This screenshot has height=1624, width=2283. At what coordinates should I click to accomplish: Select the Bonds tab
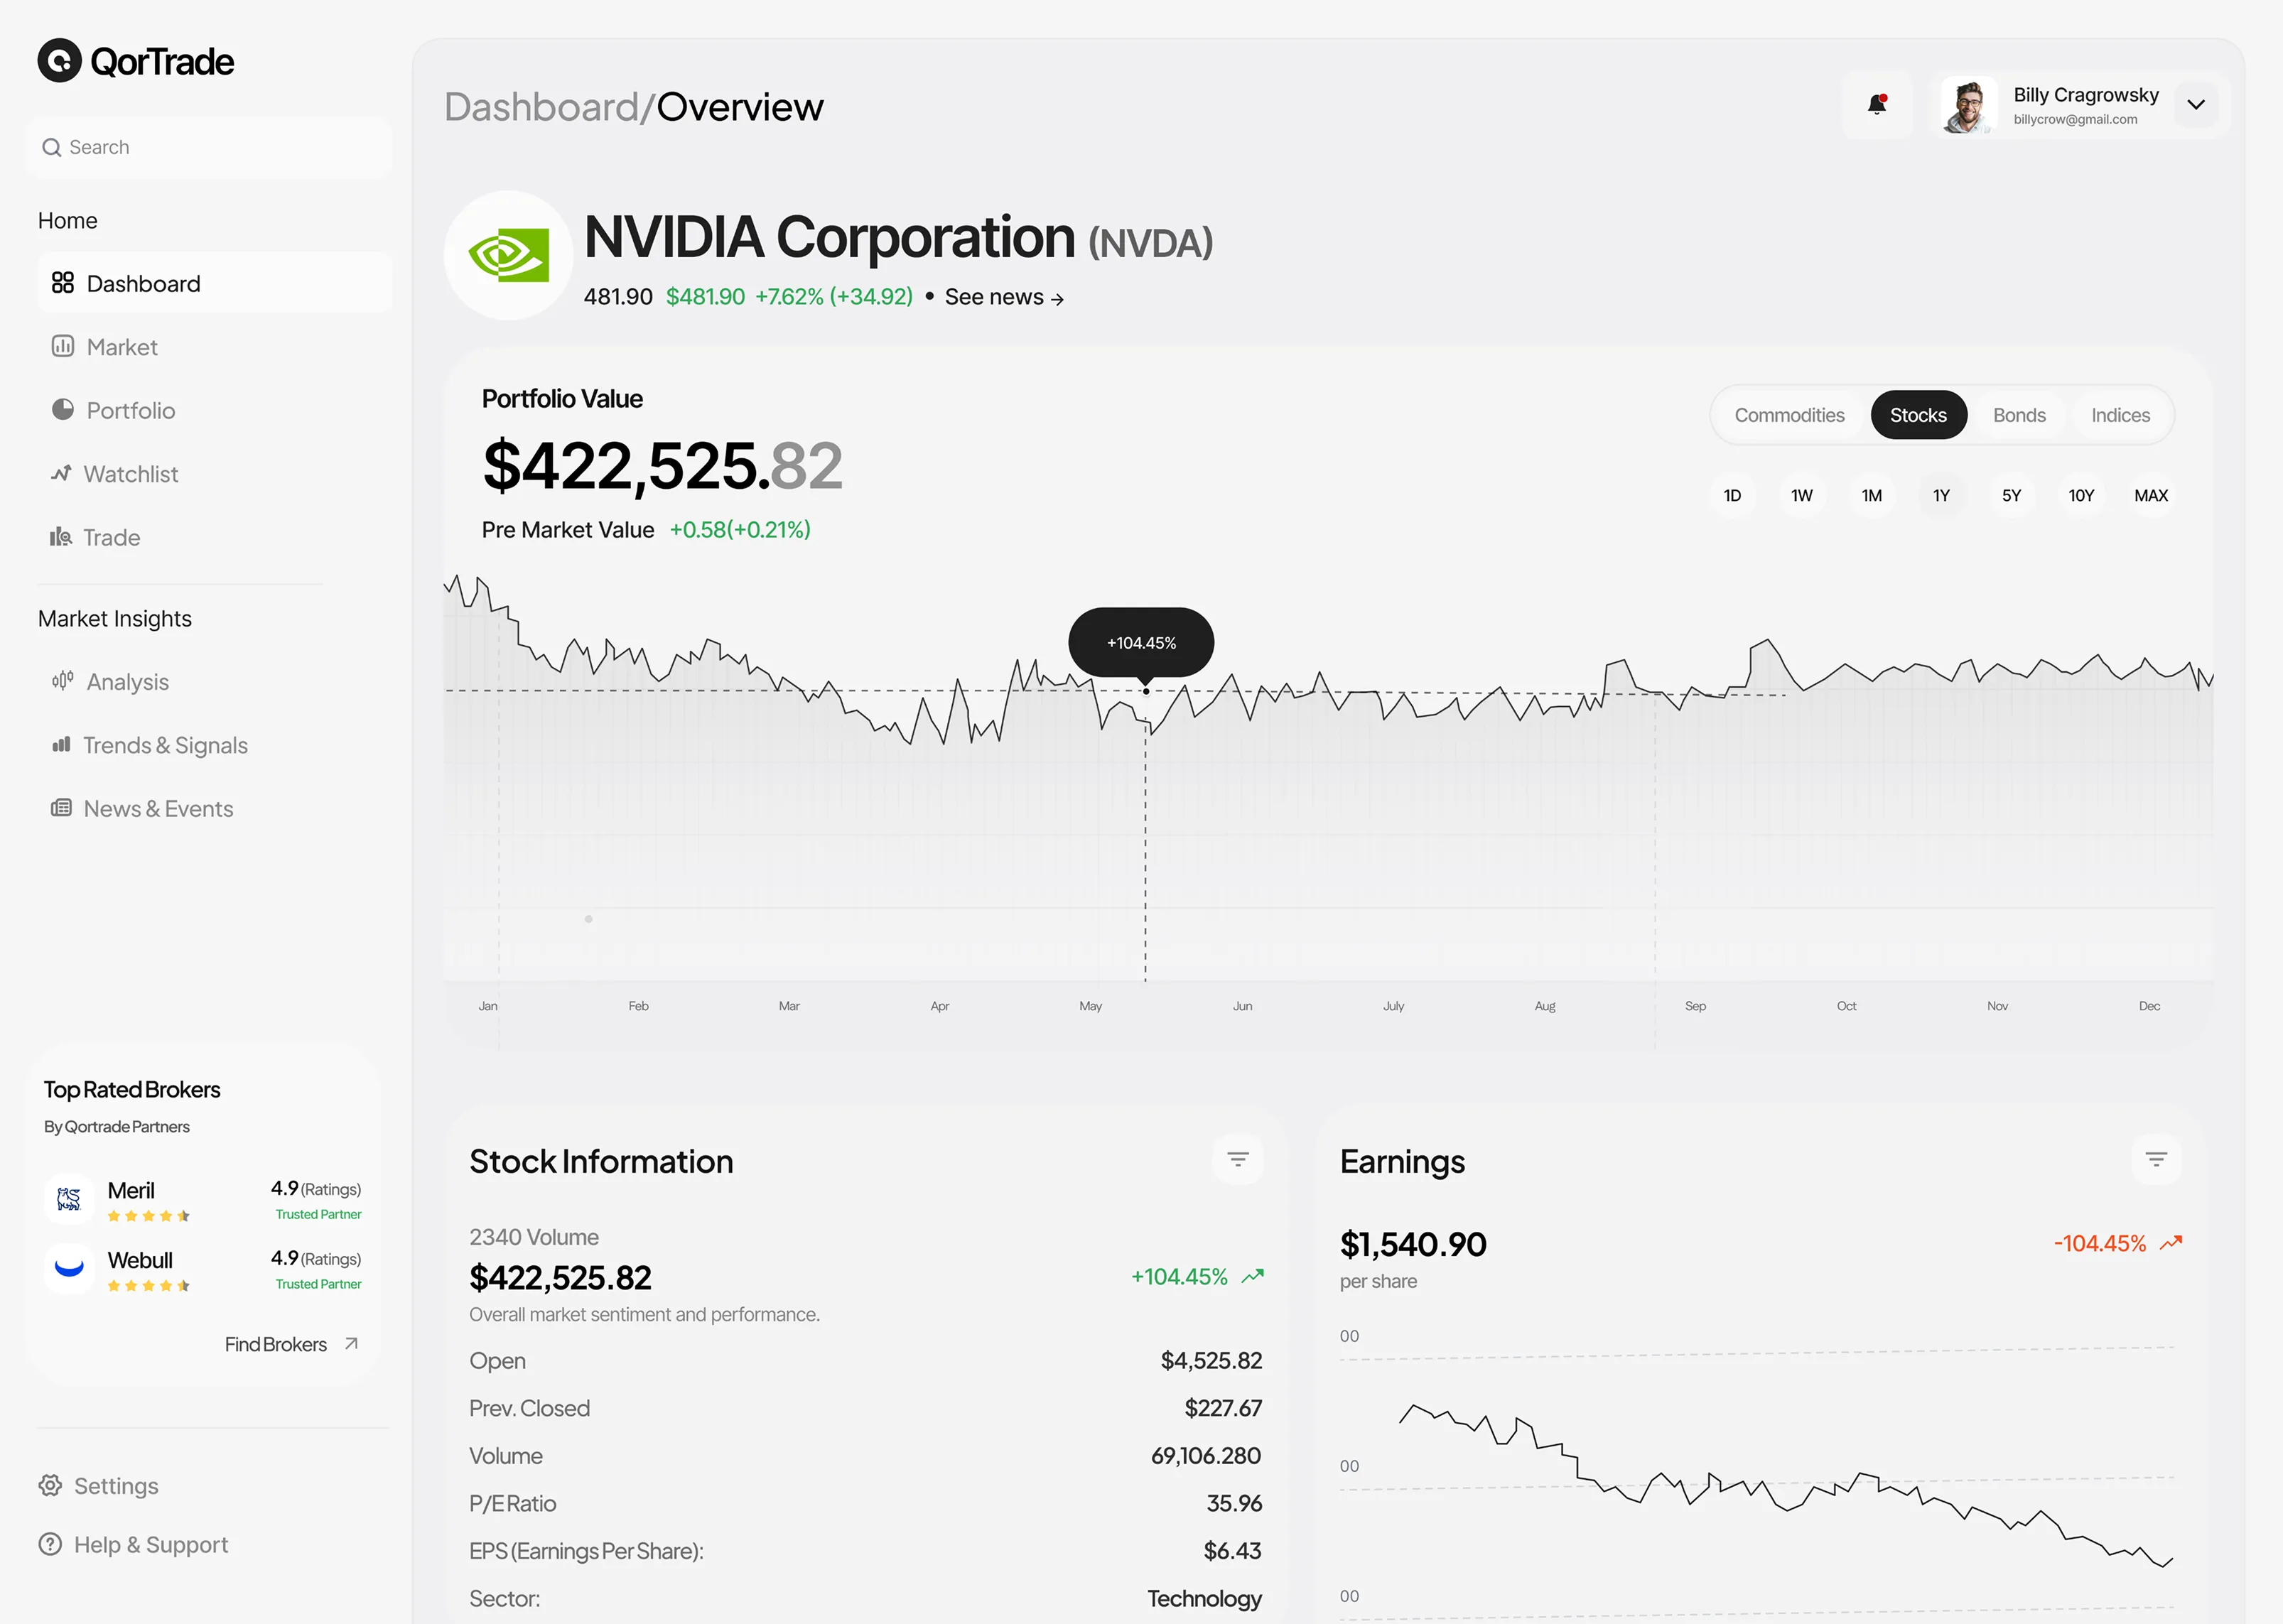pyautogui.click(x=2019, y=415)
